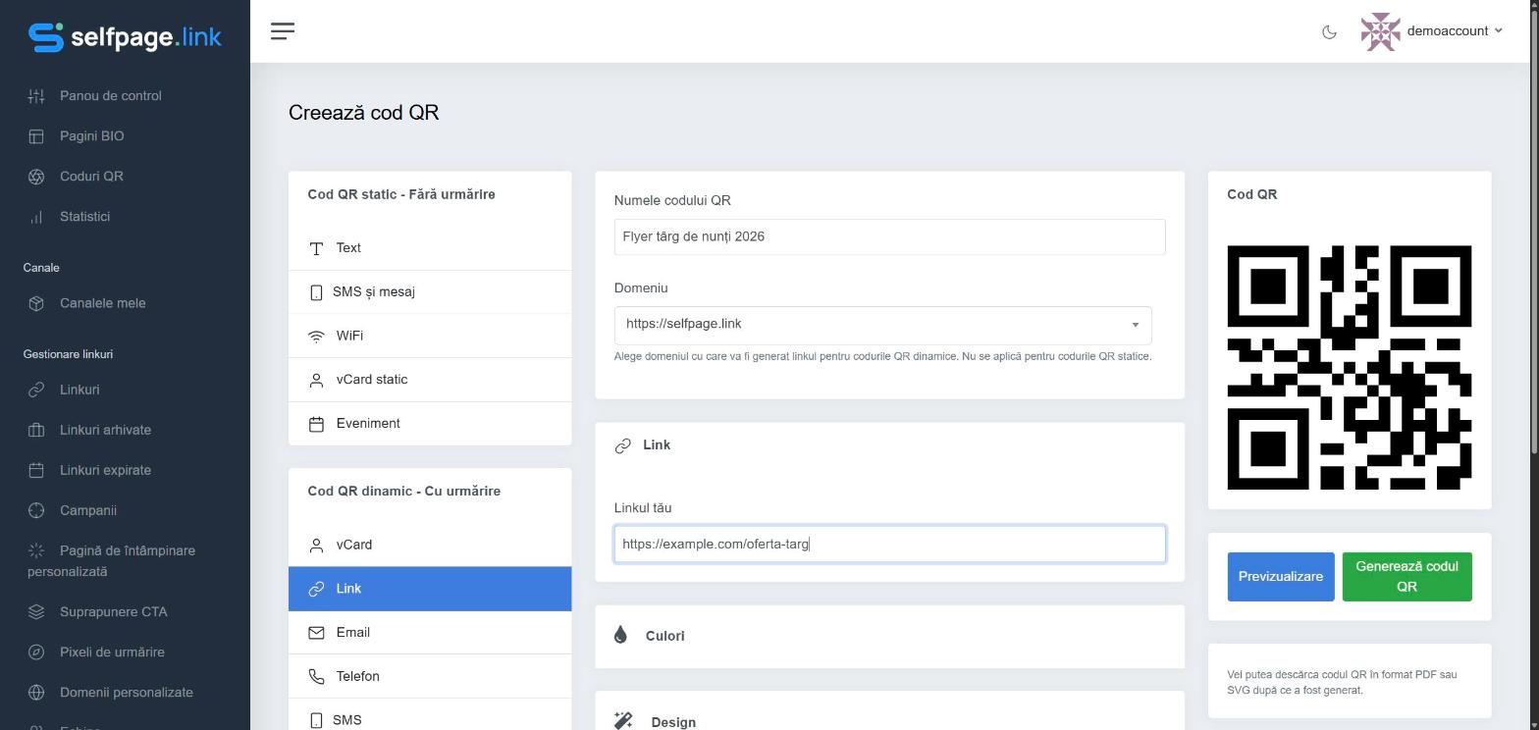Switch to dark mode moon icon
Screen dimensions: 1539x730
point(1329,31)
